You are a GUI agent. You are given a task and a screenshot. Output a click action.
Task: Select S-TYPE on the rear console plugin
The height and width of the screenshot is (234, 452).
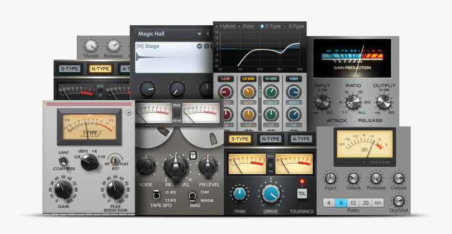coord(70,69)
